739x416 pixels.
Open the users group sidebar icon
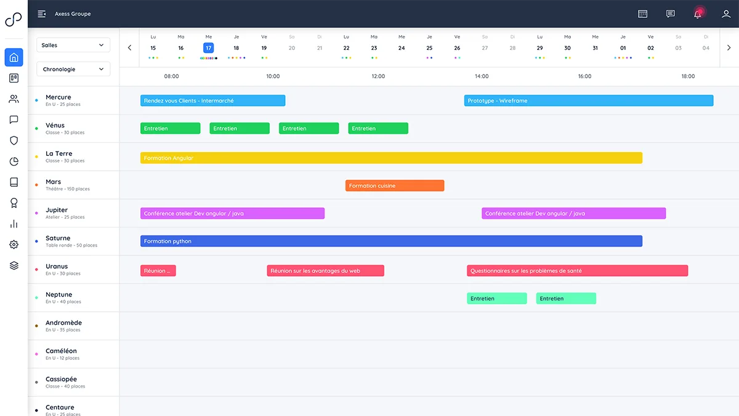pyautogui.click(x=14, y=99)
